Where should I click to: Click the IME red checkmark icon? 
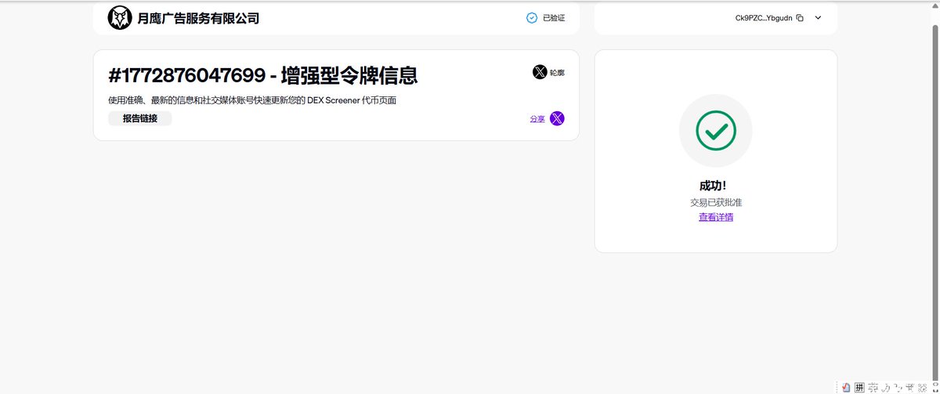[x=847, y=387]
